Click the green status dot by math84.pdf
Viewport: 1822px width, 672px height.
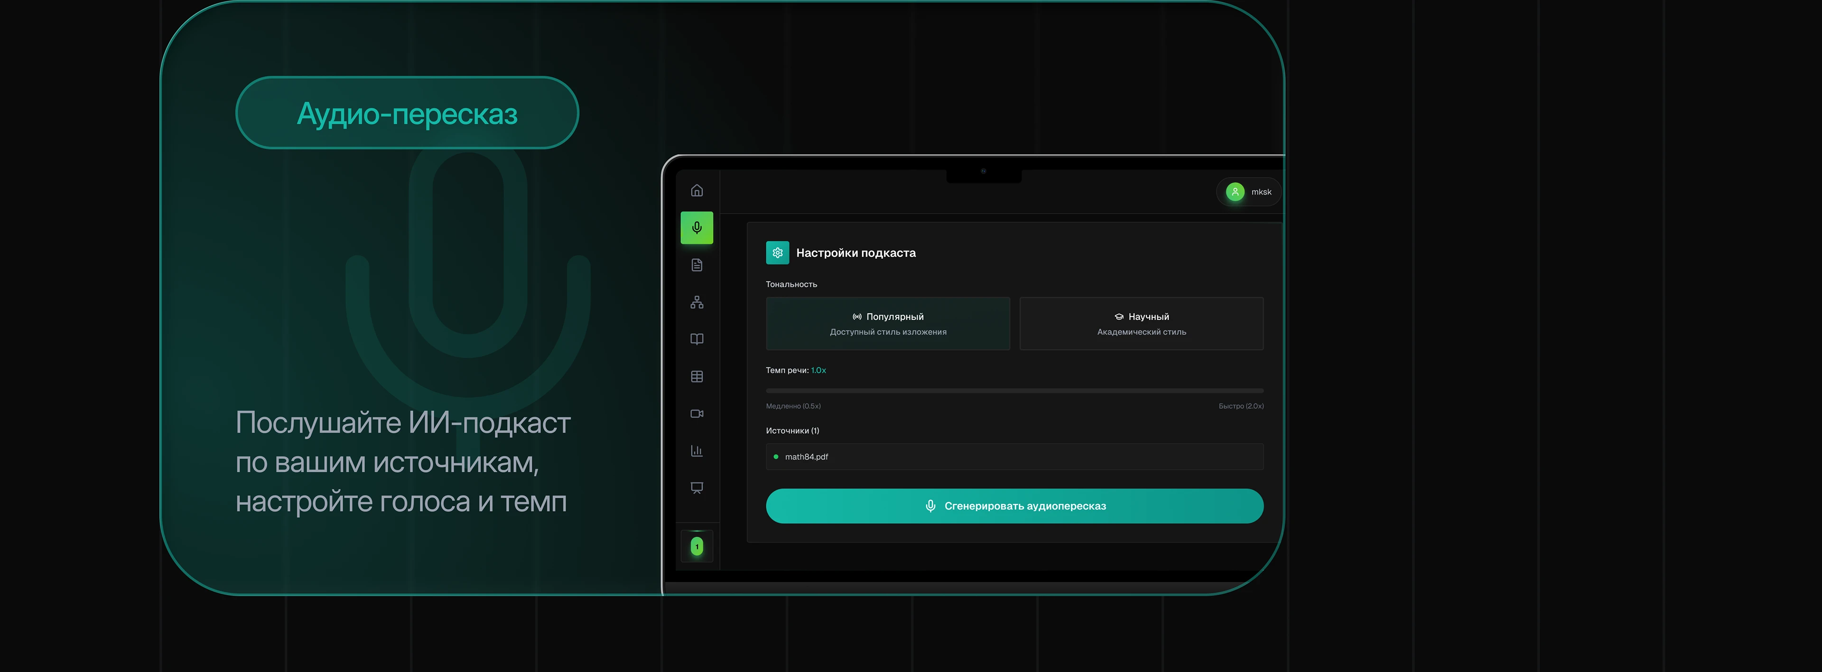tap(776, 457)
